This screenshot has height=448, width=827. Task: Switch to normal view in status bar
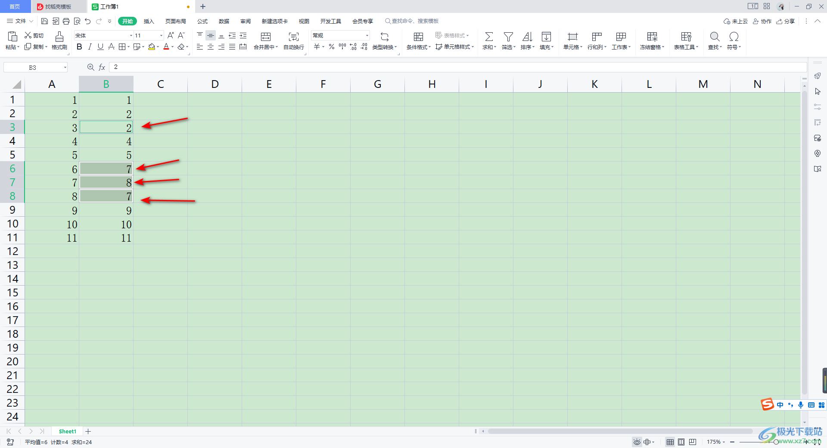pyautogui.click(x=670, y=442)
